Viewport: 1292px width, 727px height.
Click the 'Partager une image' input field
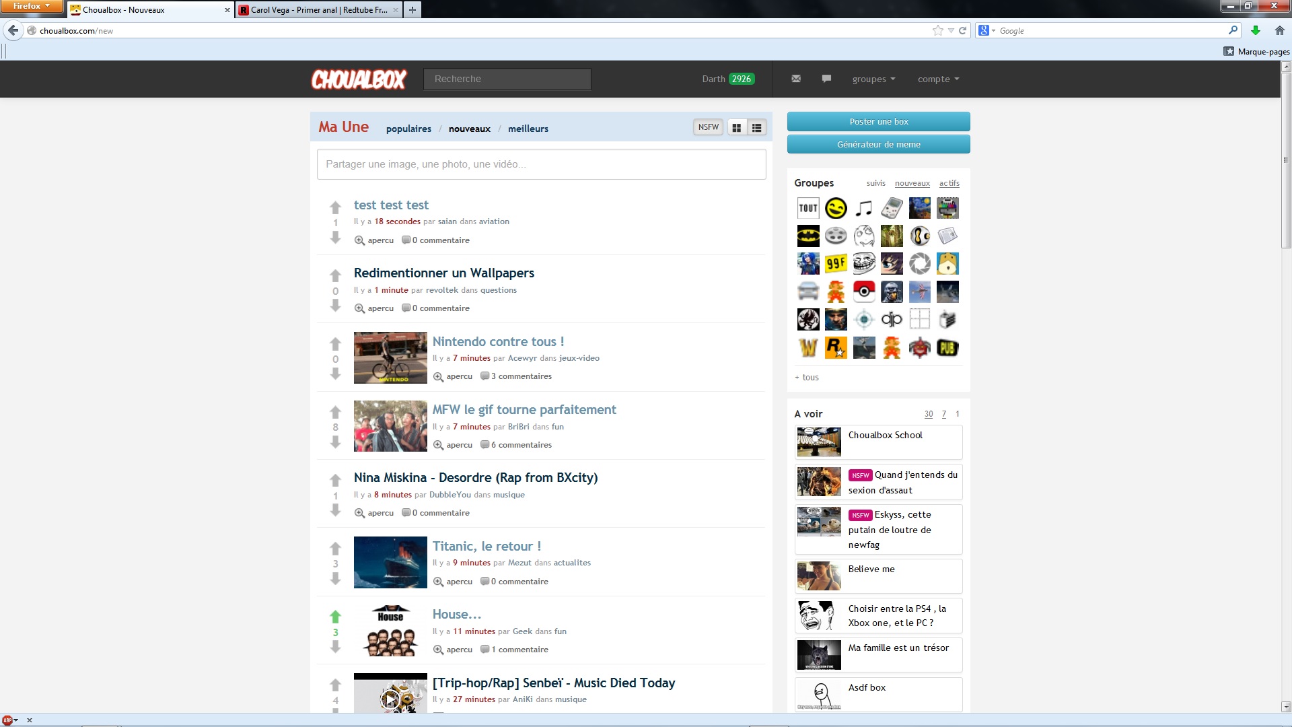(x=541, y=164)
